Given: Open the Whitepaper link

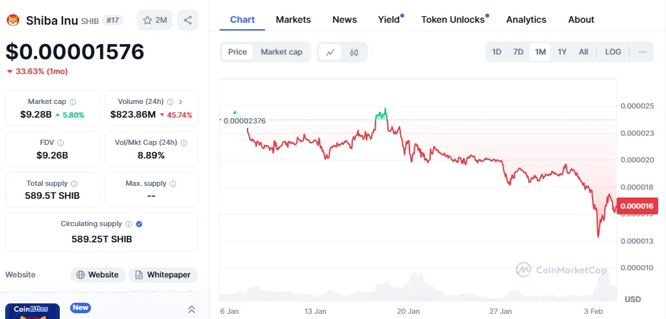Looking at the screenshot, I should click(x=163, y=275).
